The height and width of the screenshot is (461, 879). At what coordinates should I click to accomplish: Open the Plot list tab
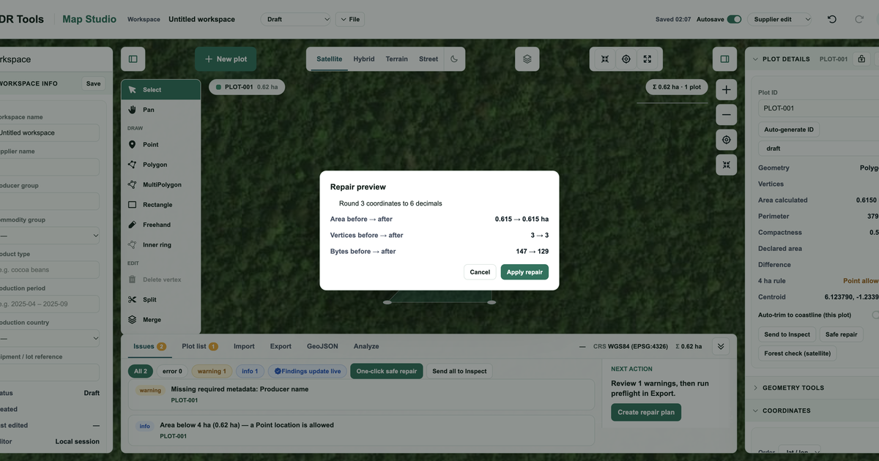pyautogui.click(x=200, y=347)
